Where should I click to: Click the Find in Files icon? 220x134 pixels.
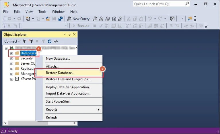[x=190, y=19]
